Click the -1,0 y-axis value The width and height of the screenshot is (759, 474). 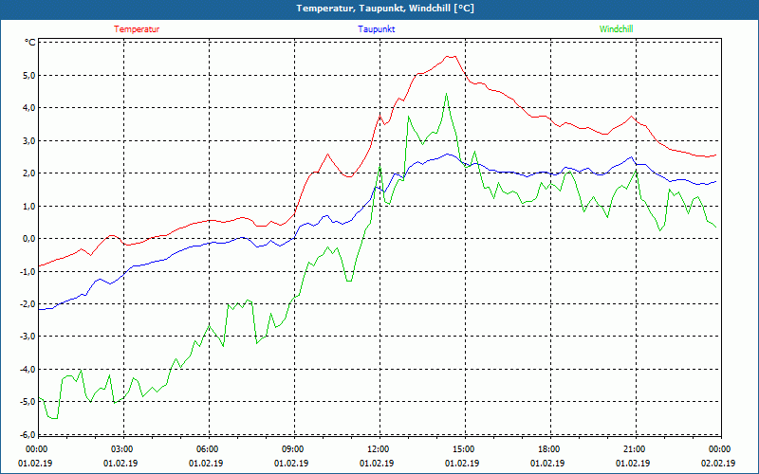point(27,271)
